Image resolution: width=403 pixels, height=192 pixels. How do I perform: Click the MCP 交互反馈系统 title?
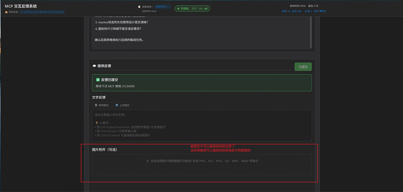(20, 6)
